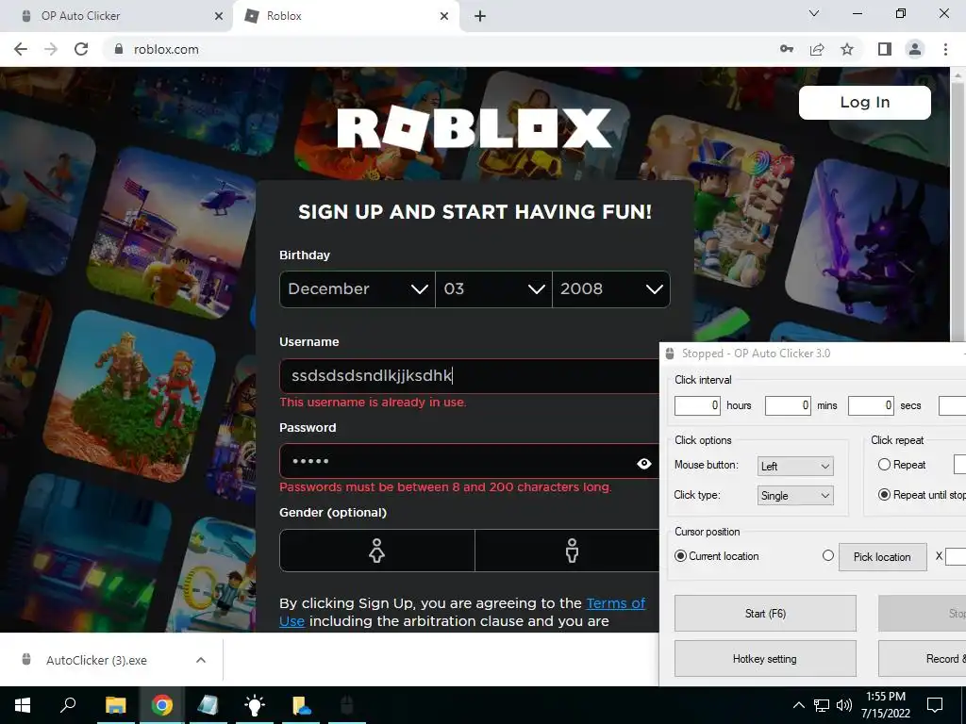Image resolution: width=966 pixels, height=724 pixels.
Task: Open the tab search chevron
Action: coord(814,13)
